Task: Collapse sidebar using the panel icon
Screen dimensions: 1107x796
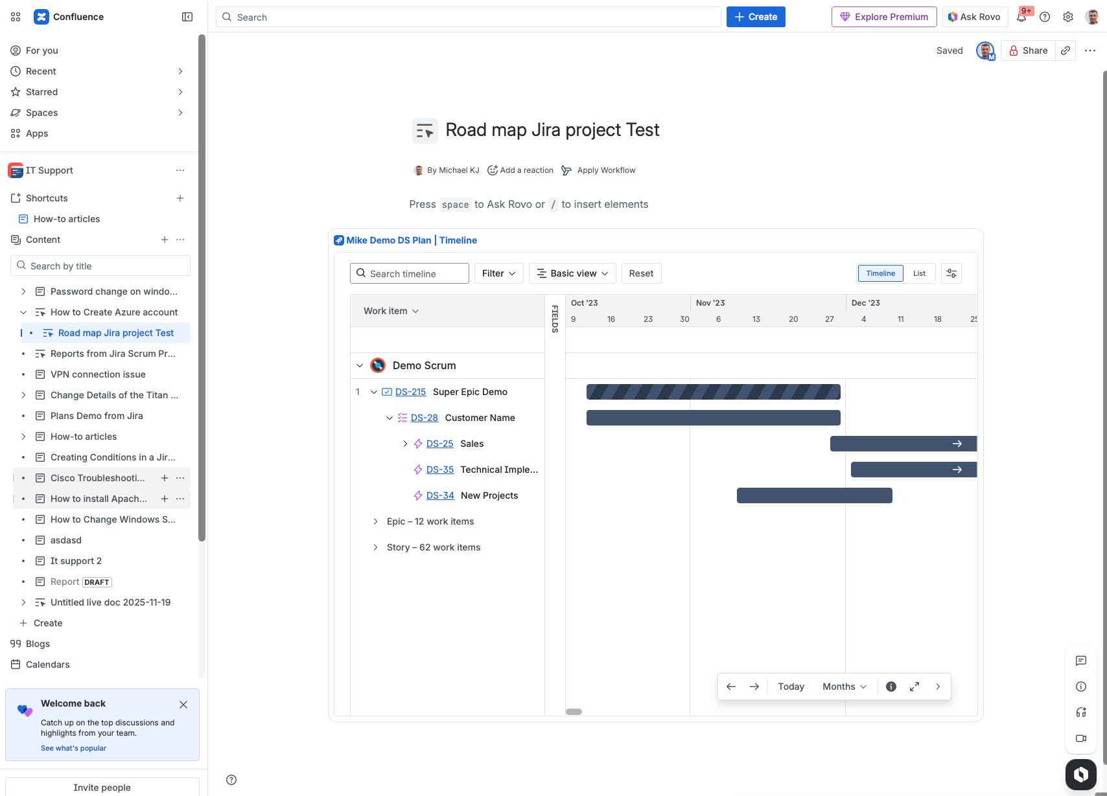Action: pyautogui.click(x=187, y=17)
